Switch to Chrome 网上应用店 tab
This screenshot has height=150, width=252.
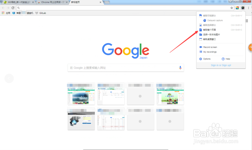click(53, 2)
